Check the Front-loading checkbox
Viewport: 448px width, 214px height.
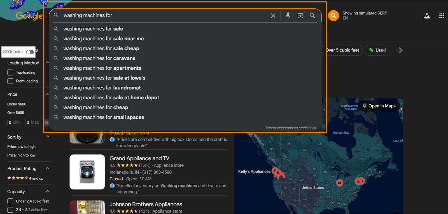click(x=10, y=81)
